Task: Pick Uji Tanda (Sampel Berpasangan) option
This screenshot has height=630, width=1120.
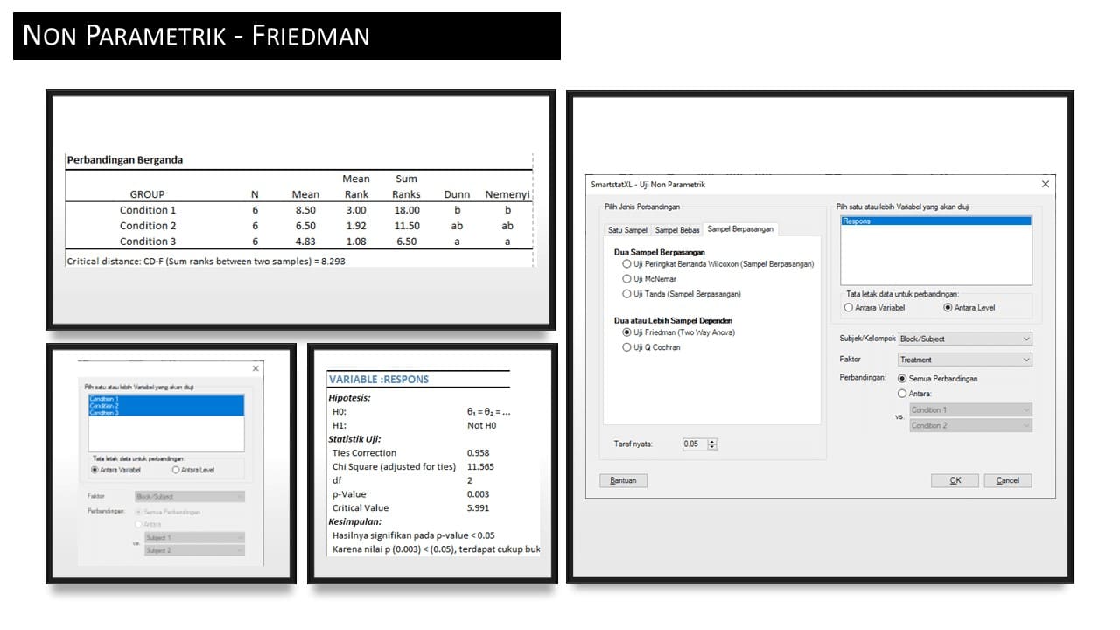Action: 626,294
